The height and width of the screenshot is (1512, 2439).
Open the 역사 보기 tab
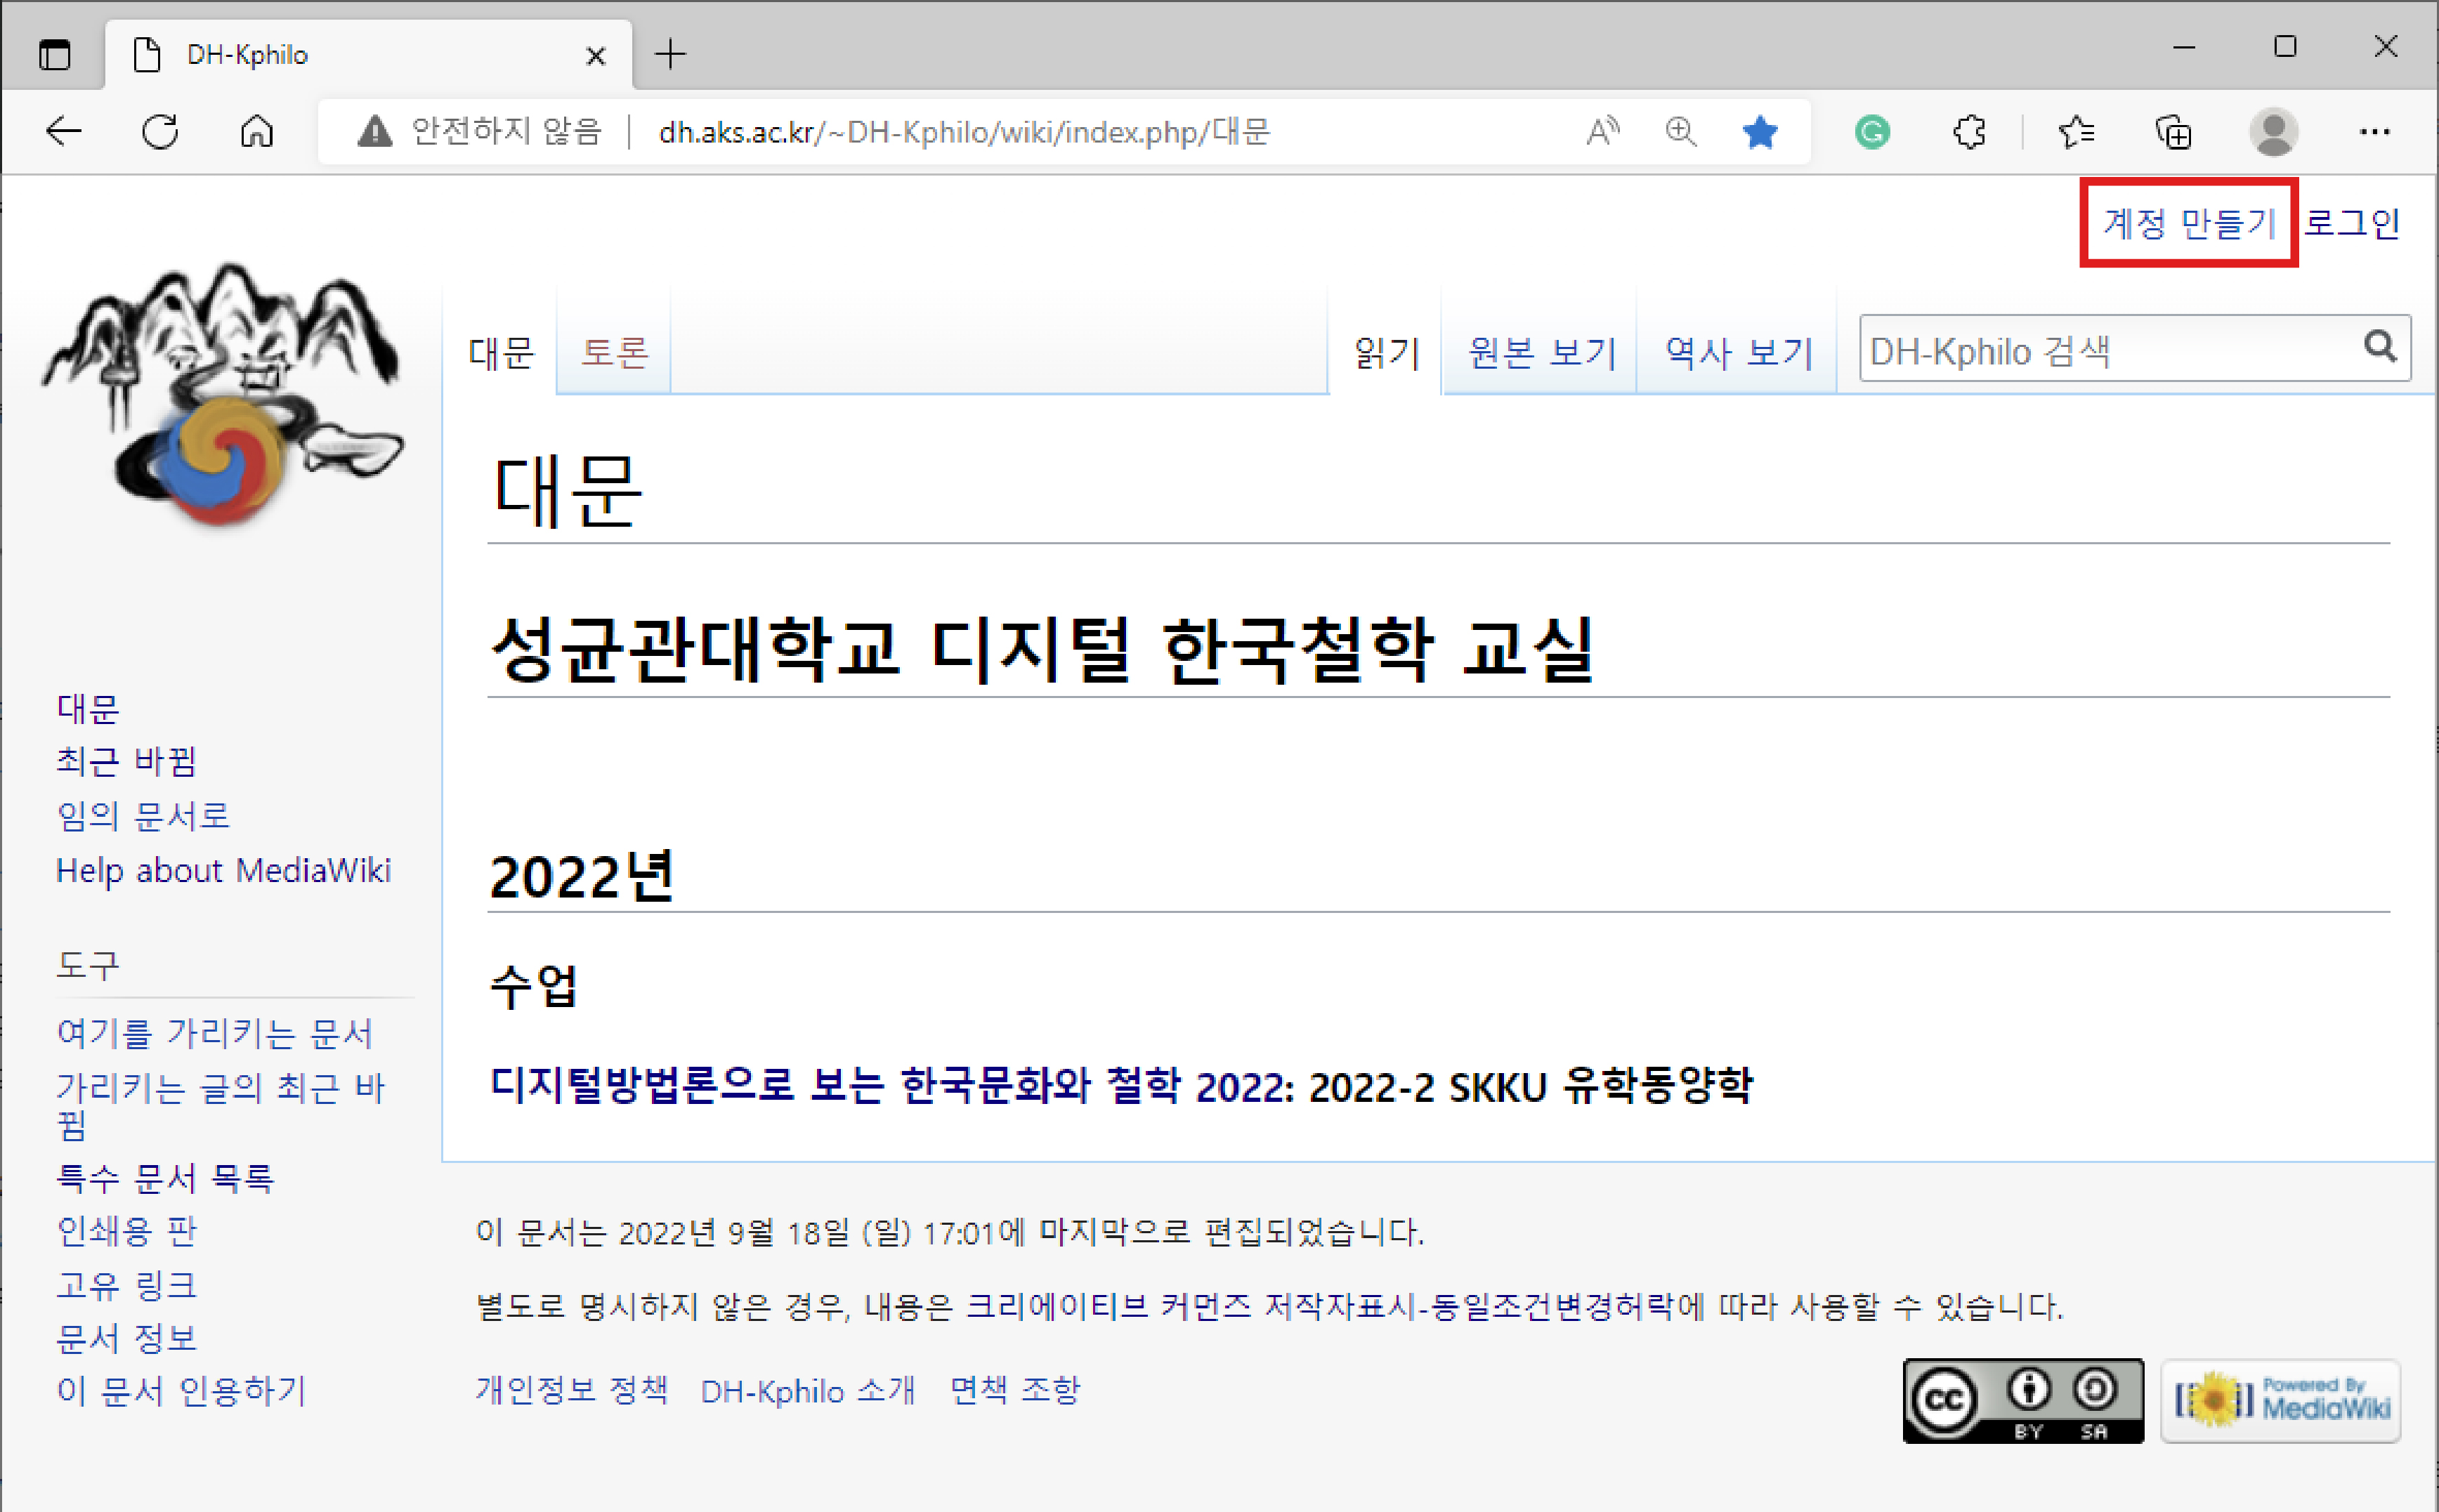[x=1738, y=352]
